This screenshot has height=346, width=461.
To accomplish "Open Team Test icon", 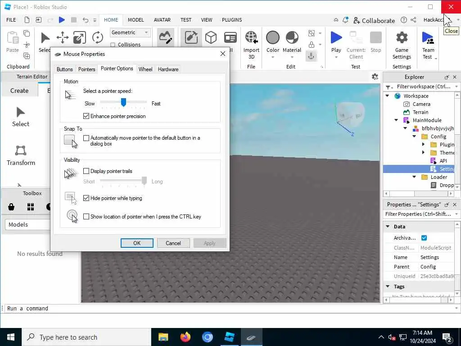I will coord(428,38).
